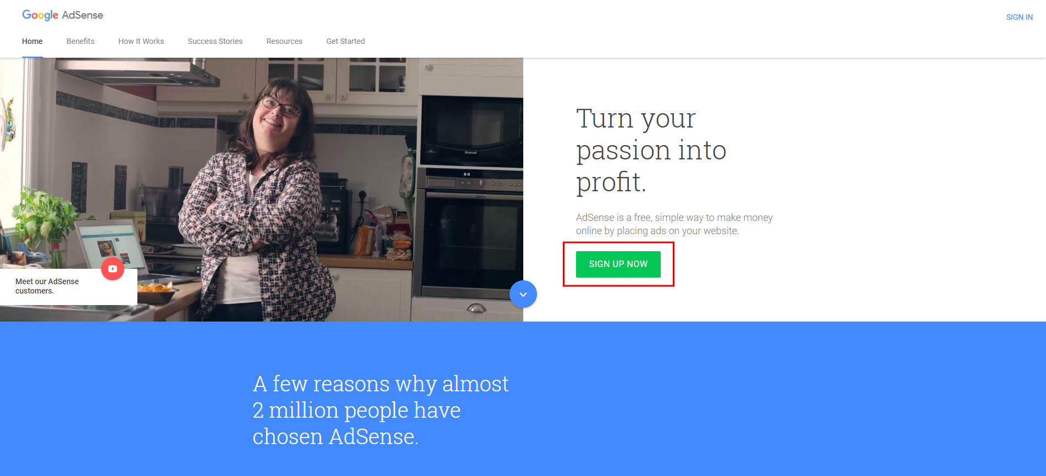Click the AdSense description paragraph text
This screenshot has width=1046, height=476.
[674, 224]
